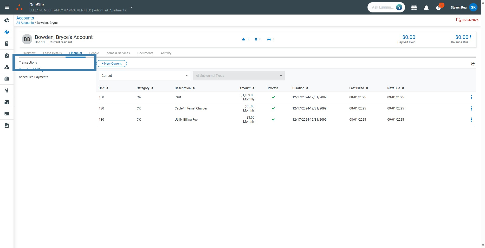Switch to the Documents tab
This screenshot has width=485, height=248.
(145, 53)
